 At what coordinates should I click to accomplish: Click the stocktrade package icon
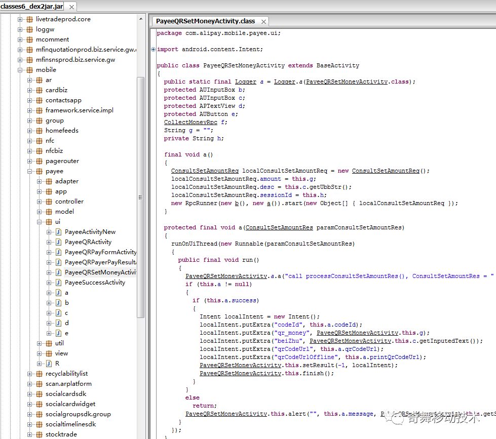(x=39, y=434)
